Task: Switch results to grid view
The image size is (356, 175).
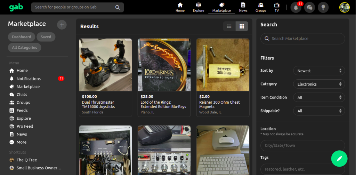Action: [x=242, y=26]
